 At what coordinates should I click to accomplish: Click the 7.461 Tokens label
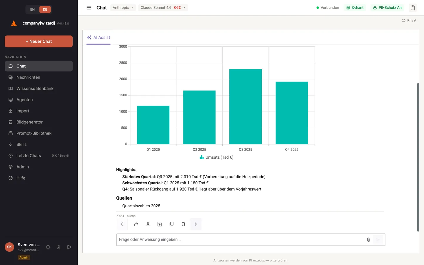point(126,216)
